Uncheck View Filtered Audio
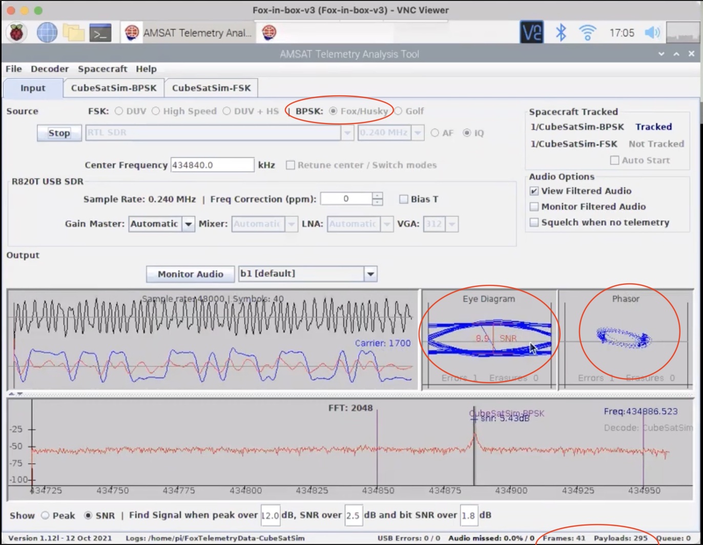703x545 pixels. (x=534, y=191)
